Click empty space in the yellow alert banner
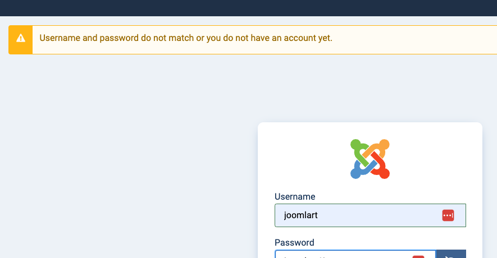Image resolution: width=497 pixels, height=258 pixels. (x=416, y=39)
